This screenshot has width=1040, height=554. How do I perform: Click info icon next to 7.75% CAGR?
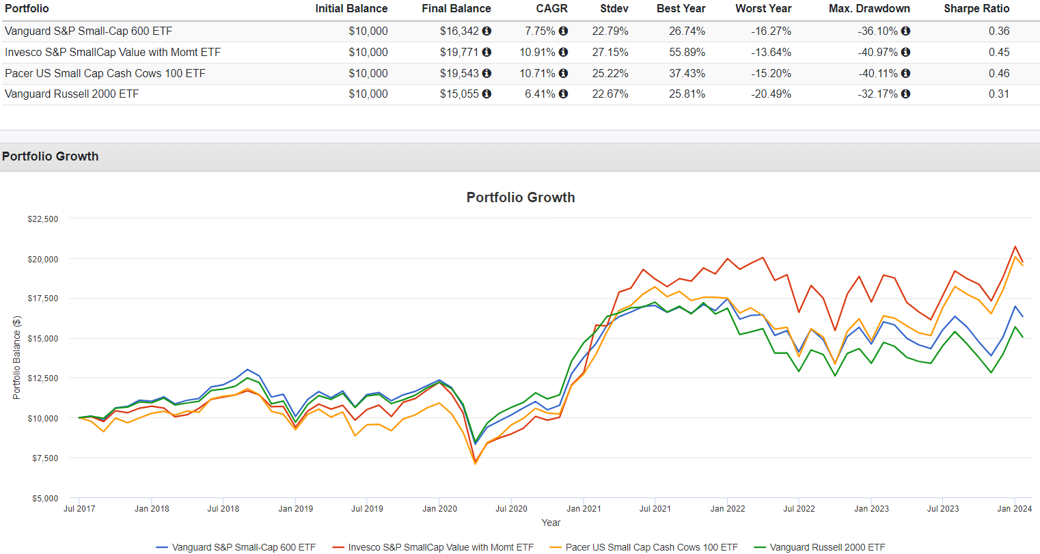[x=563, y=31]
